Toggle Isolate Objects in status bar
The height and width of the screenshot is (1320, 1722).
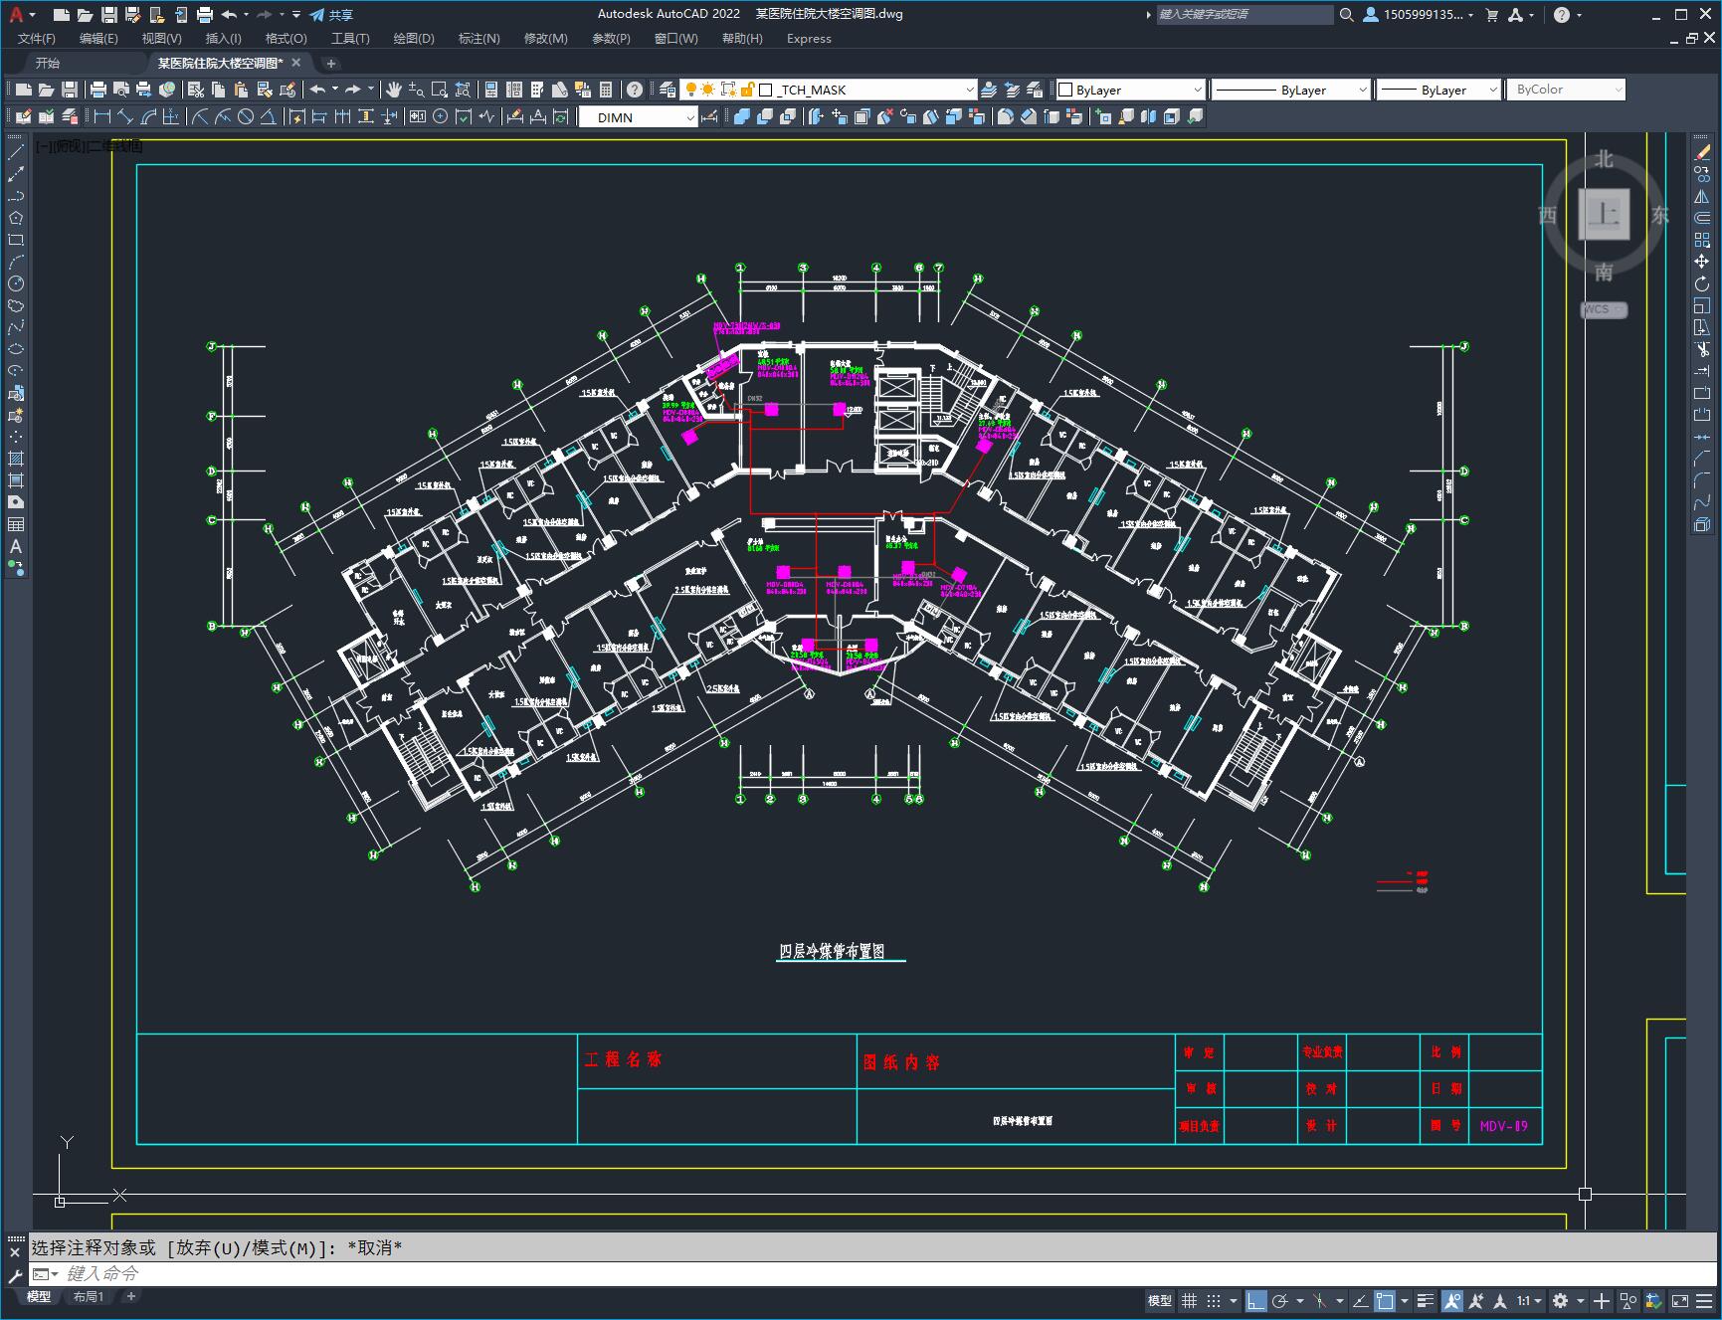pyautogui.click(x=1628, y=1300)
